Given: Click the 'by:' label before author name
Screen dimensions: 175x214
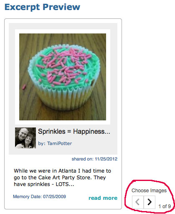Looking at the screenshot, I should (42, 143).
